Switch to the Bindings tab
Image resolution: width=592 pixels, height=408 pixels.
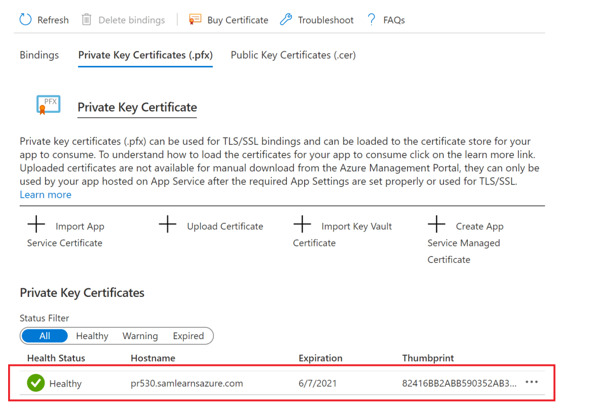click(x=39, y=55)
